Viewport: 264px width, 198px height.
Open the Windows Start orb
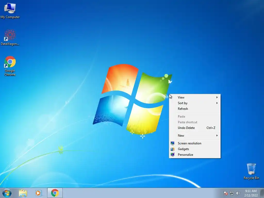tap(7, 193)
